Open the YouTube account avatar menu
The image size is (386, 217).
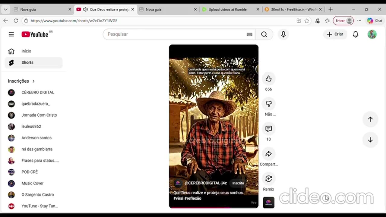(x=372, y=34)
